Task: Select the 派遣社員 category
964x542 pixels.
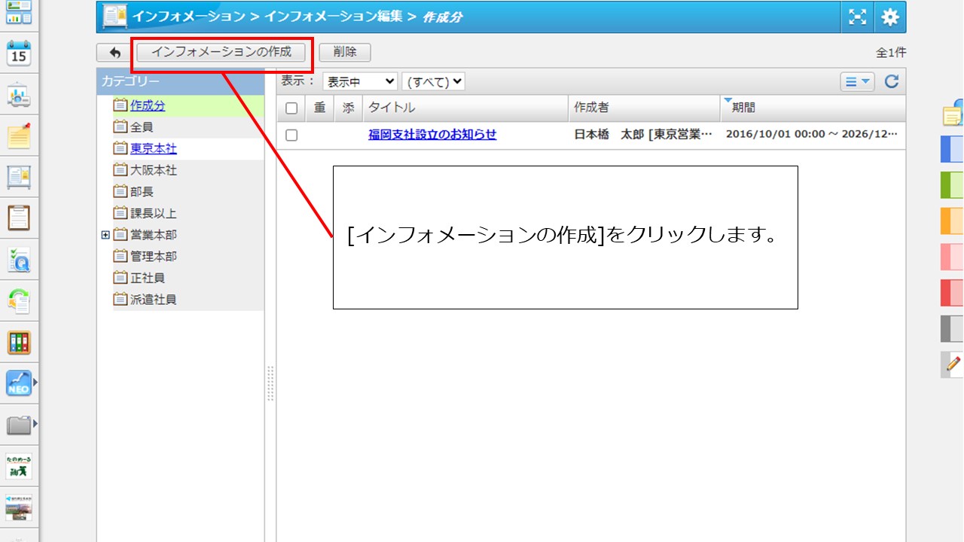Action: tap(154, 300)
